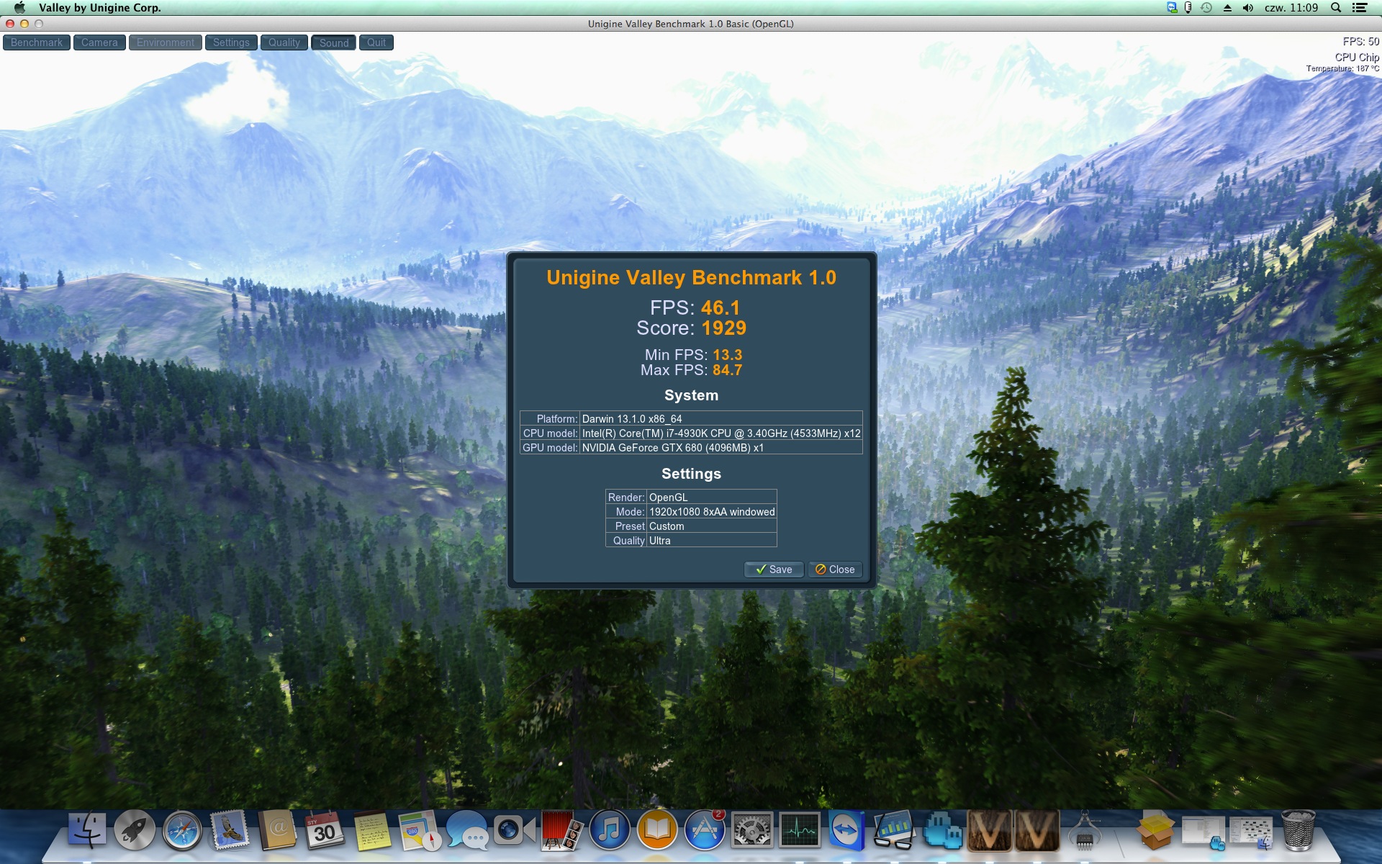Open the glasses-and-chart app in the Dock
The image size is (1382, 864).
click(x=895, y=830)
